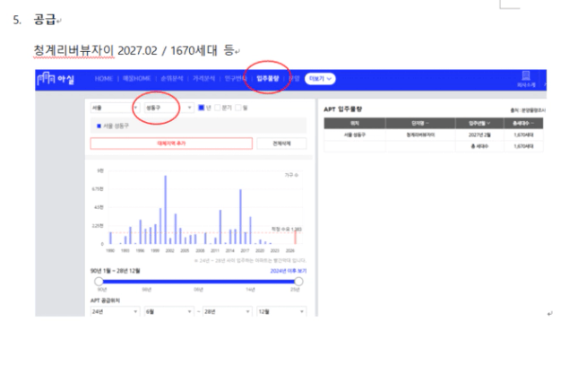Open the 분양 menu item
This screenshot has height=365, width=578.
pos(294,79)
